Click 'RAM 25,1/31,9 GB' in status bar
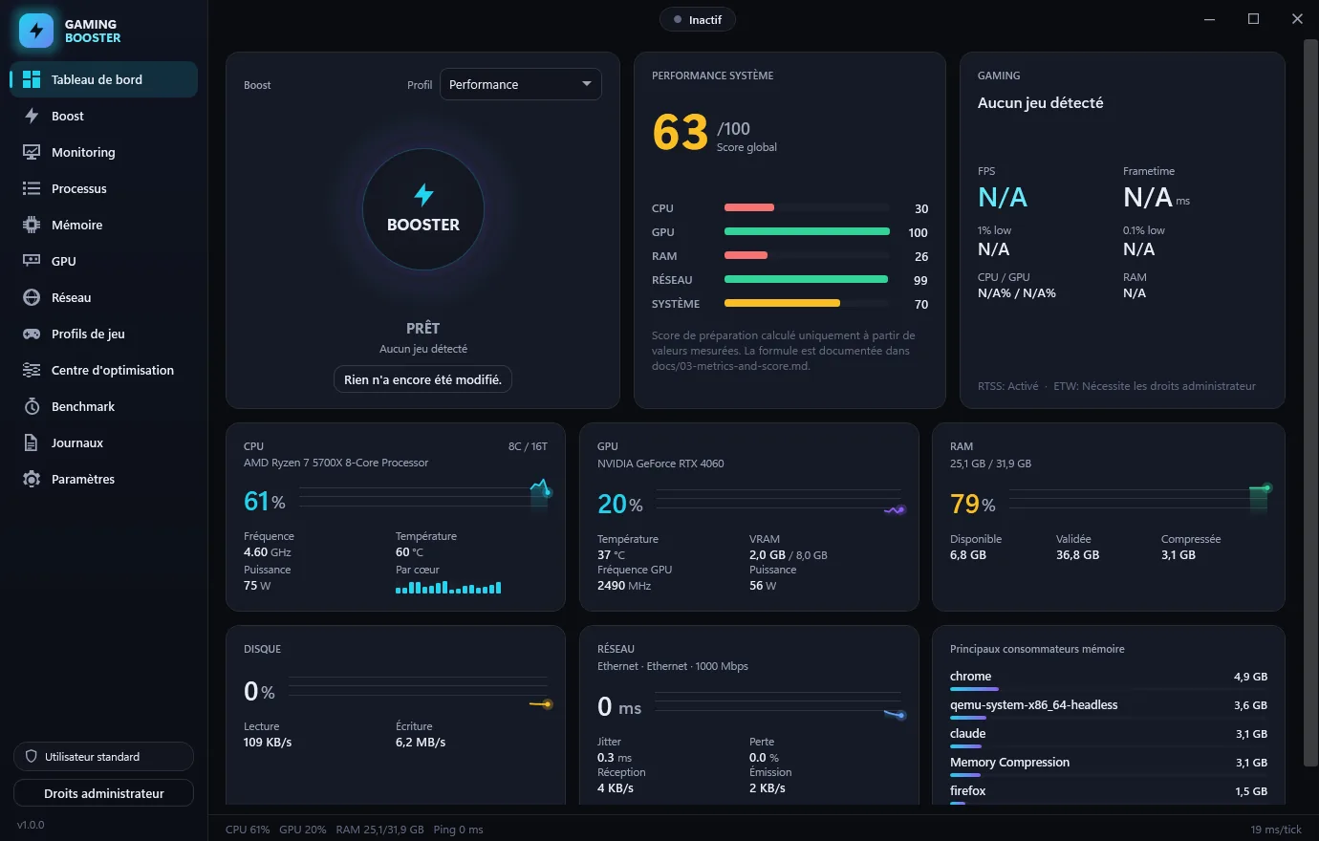 pos(379,830)
